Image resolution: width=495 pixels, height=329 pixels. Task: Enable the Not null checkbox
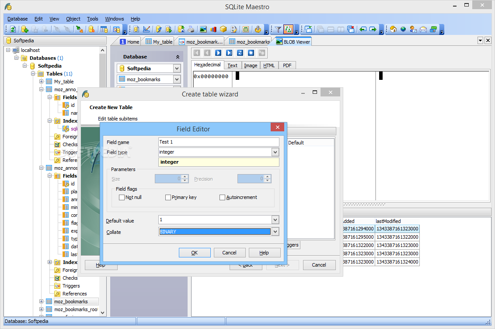(122, 198)
